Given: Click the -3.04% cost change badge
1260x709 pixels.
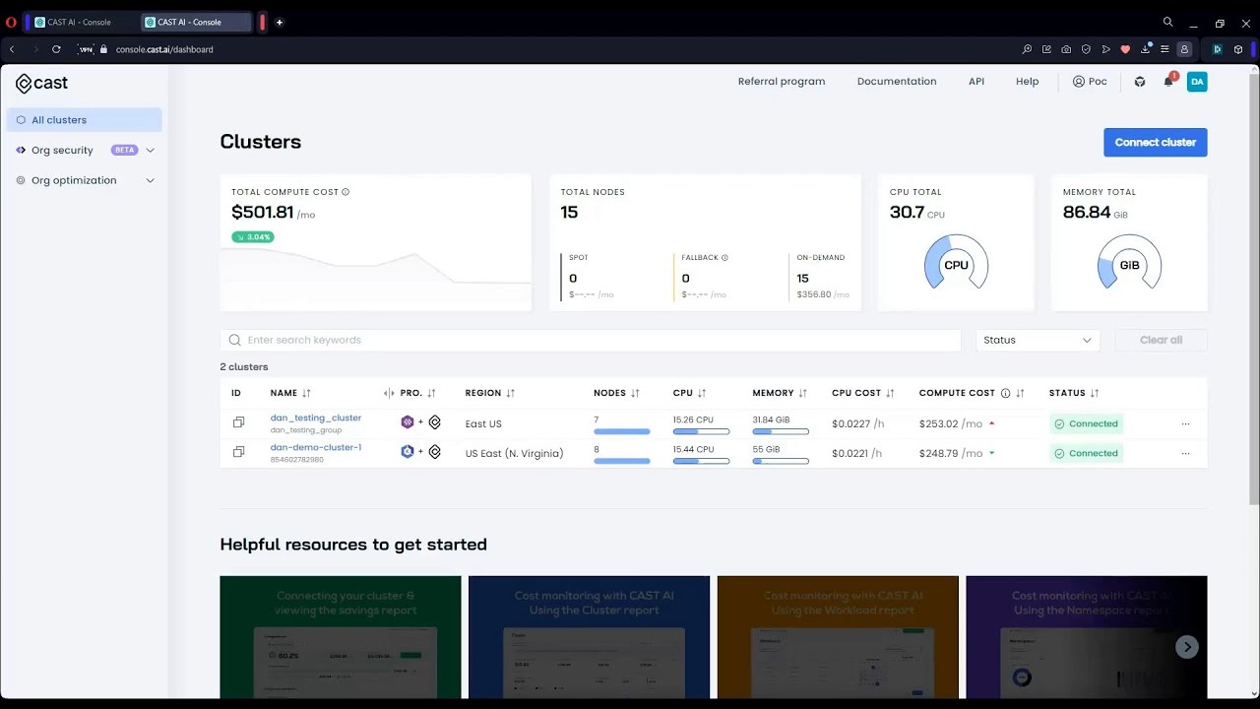Looking at the screenshot, I should [x=253, y=237].
